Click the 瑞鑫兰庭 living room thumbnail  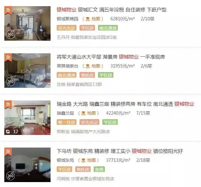point(27,118)
